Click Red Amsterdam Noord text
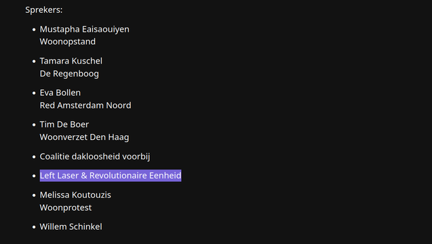 (x=85, y=105)
